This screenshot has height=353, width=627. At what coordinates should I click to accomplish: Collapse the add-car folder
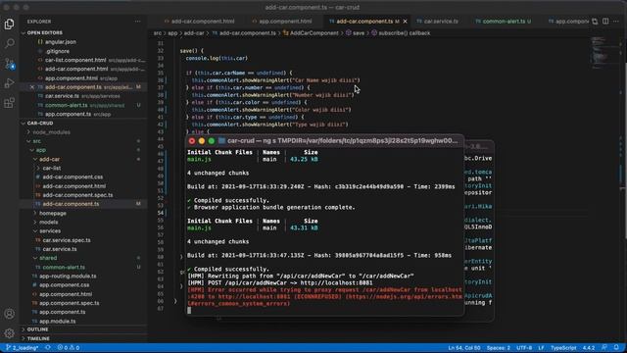50,159
